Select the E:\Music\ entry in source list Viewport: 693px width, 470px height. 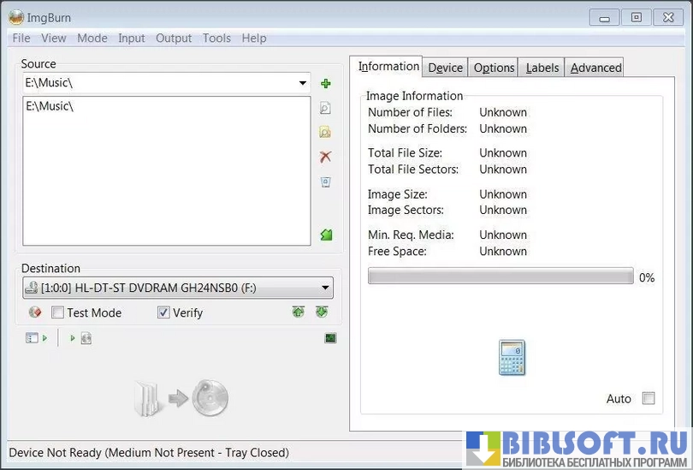coord(50,106)
